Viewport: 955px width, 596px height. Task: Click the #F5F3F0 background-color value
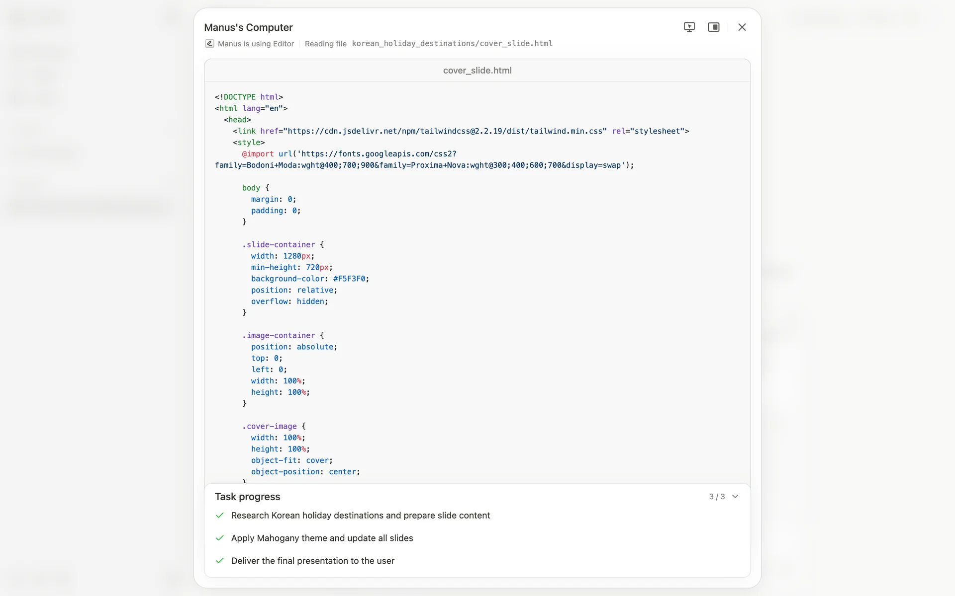(349, 279)
